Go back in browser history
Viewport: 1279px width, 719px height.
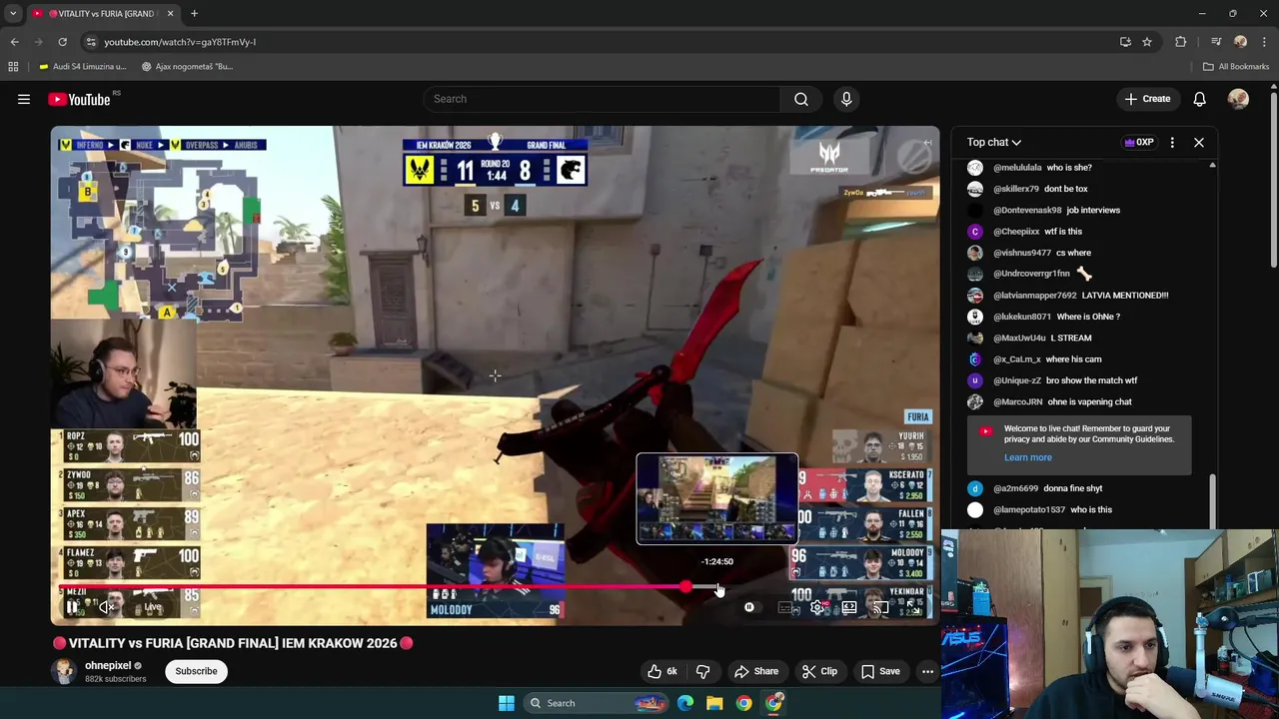[14, 42]
